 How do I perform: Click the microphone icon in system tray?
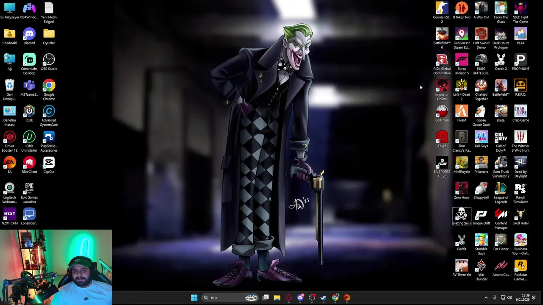(x=495, y=297)
